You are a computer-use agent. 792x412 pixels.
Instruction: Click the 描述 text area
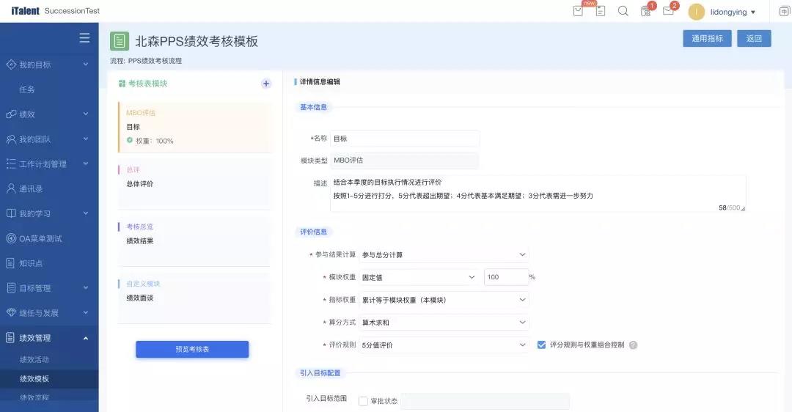(x=538, y=194)
